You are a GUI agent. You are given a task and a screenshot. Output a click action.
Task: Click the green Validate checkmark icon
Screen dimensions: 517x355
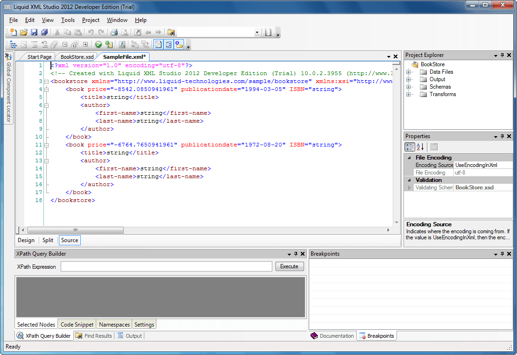coord(98,44)
